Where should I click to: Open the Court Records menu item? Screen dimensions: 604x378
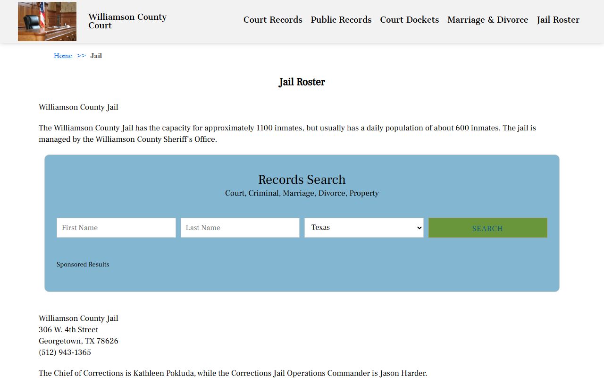(x=273, y=20)
